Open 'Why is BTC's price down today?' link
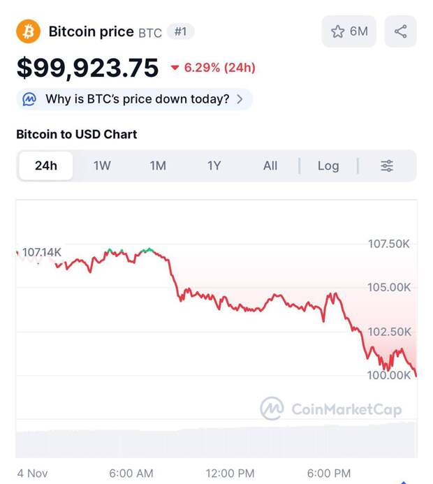 [137, 99]
